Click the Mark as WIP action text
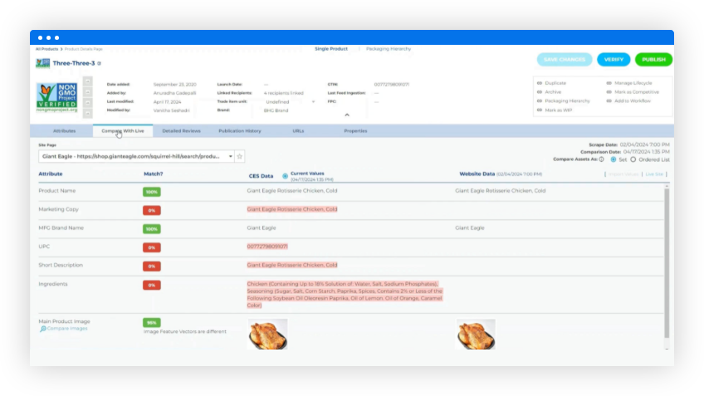Screen dimensions: 704x396 point(559,110)
